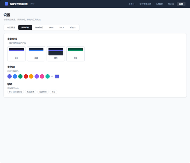Open the 工作台 navigation item
This screenshot has height=163, width=190.
pos(131,4)
